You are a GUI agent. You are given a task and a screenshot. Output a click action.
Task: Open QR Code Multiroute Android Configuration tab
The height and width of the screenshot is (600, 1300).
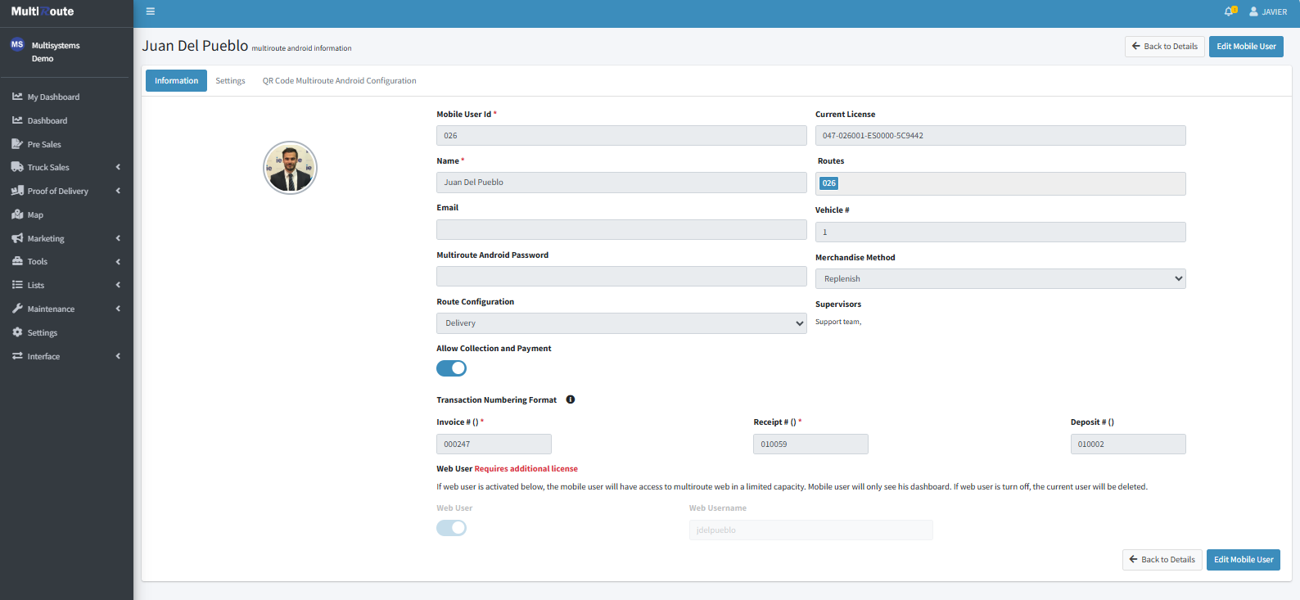pos(339,81)
